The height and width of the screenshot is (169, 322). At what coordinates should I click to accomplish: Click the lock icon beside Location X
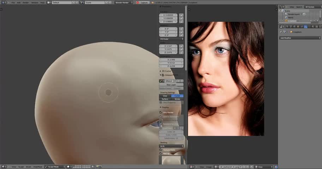[x=181, y=15]
